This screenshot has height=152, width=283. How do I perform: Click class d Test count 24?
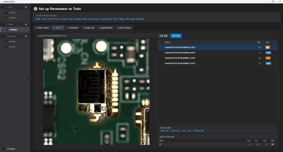click(266, 144)
